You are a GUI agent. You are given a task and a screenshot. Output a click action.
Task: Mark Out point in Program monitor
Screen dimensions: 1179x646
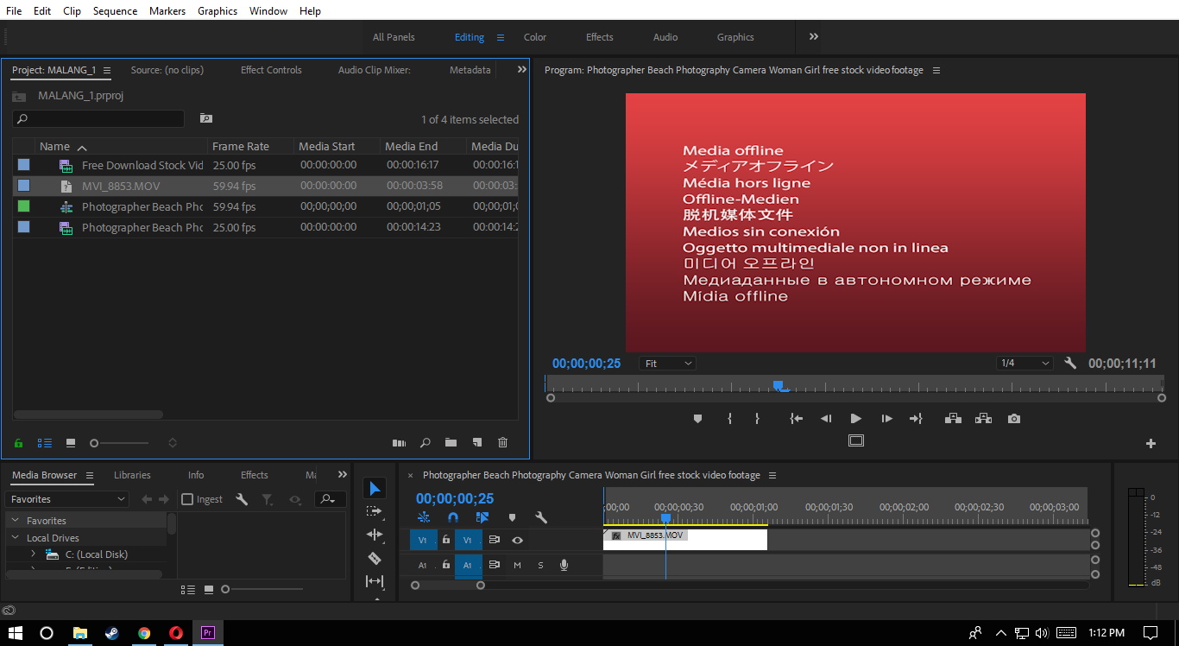(x=757, y=419)
